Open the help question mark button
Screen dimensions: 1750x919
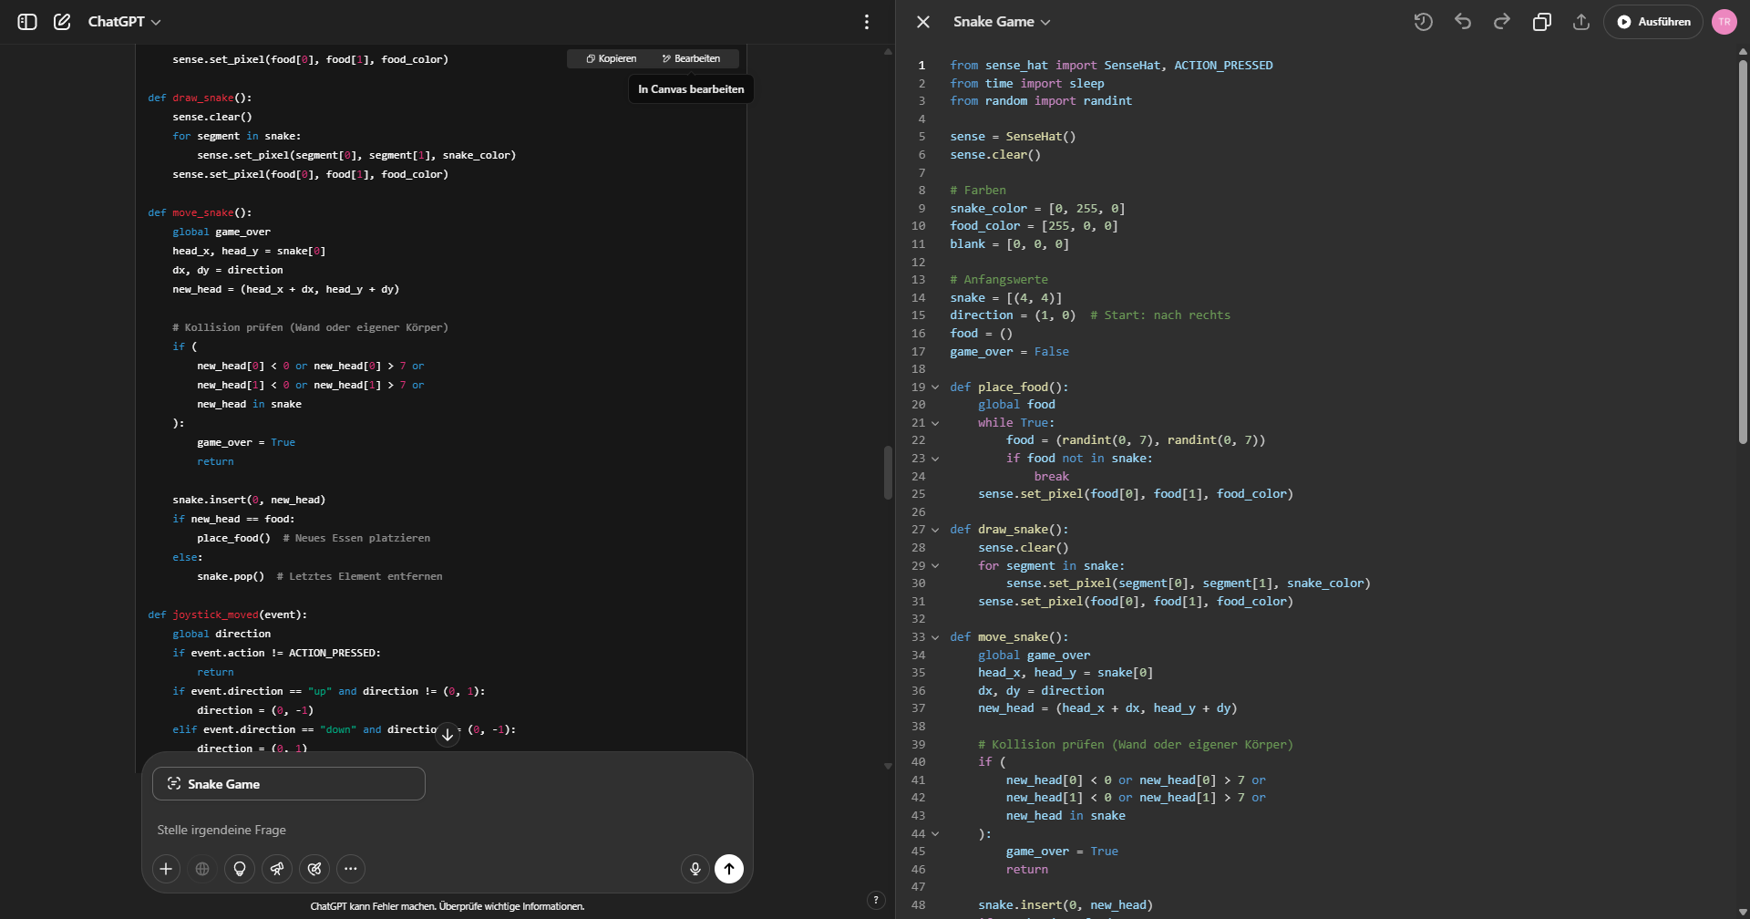tap(876, 901)
